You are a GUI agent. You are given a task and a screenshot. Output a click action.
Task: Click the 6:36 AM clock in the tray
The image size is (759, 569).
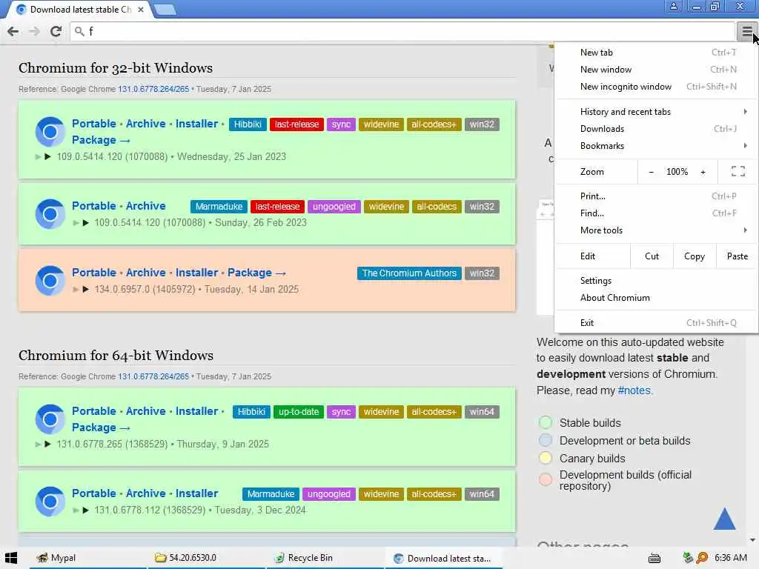pos(730,558)
